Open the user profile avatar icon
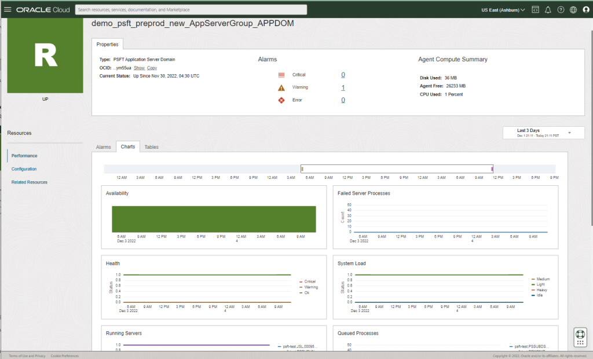This screenshot has width=593, height=359. click(x=585, y=9)
